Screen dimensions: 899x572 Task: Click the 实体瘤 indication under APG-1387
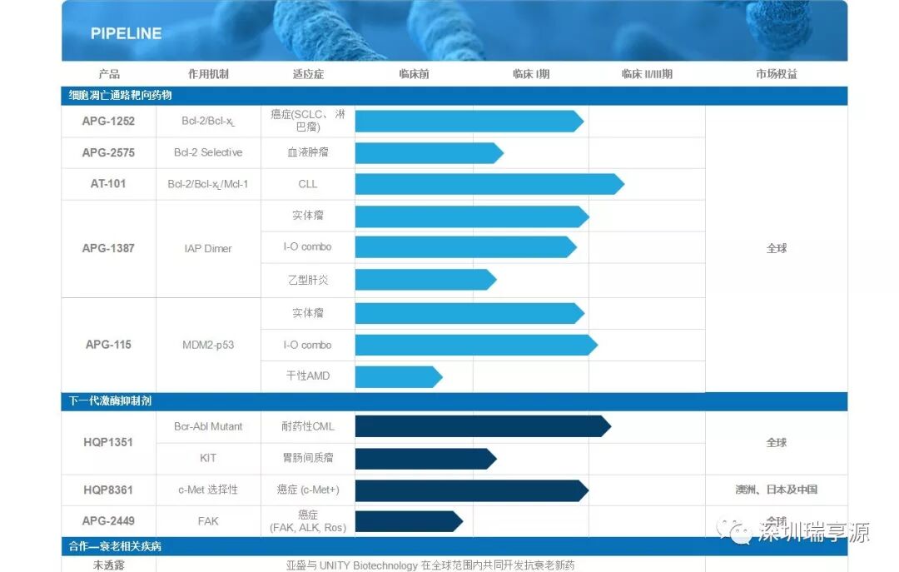click(x=308, y=215)
